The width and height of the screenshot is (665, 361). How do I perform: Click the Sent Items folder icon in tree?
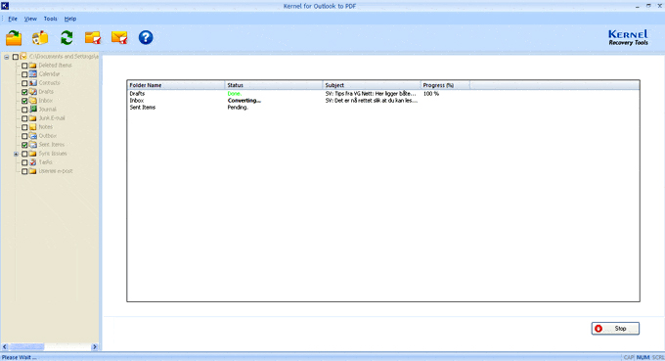[x=32, y=145]
